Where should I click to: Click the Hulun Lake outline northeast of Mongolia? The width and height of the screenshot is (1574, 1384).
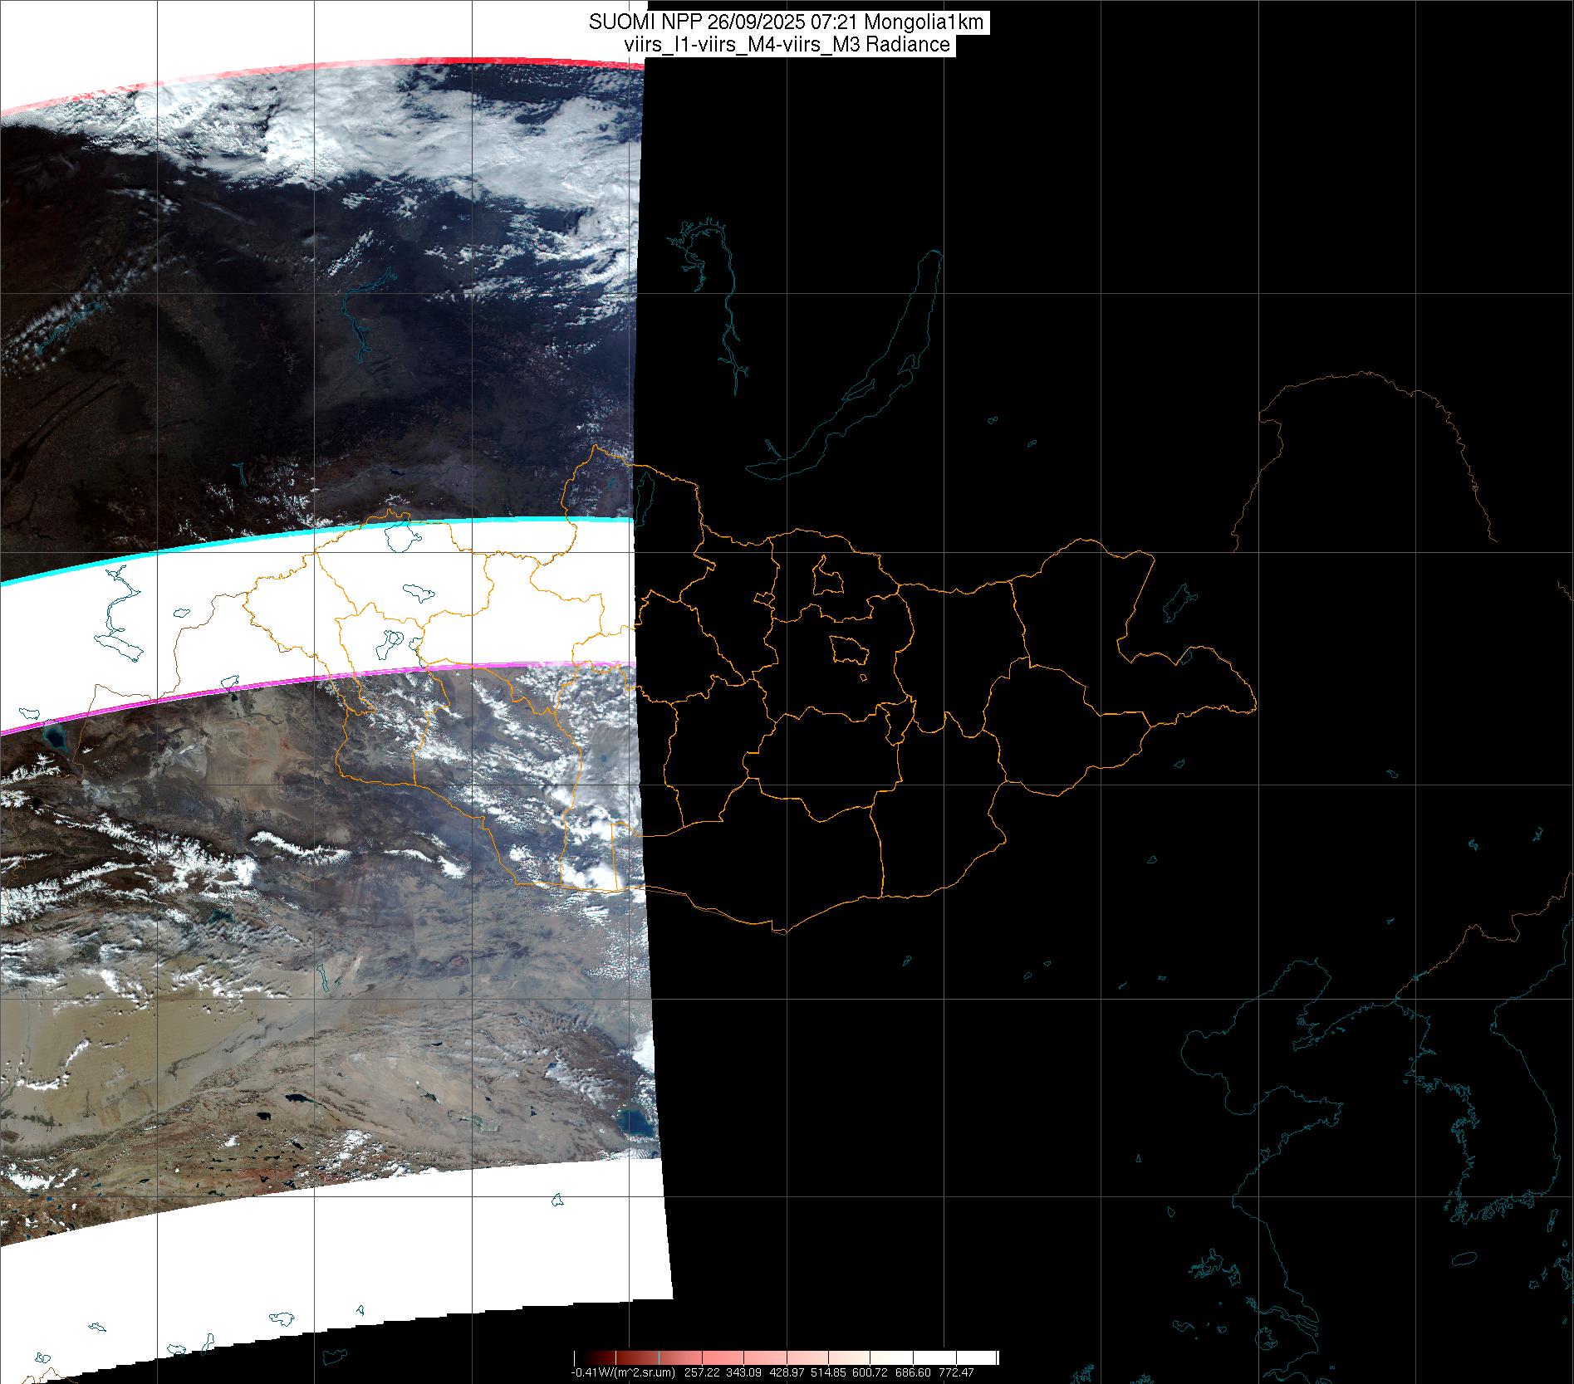coord(1179,602)
